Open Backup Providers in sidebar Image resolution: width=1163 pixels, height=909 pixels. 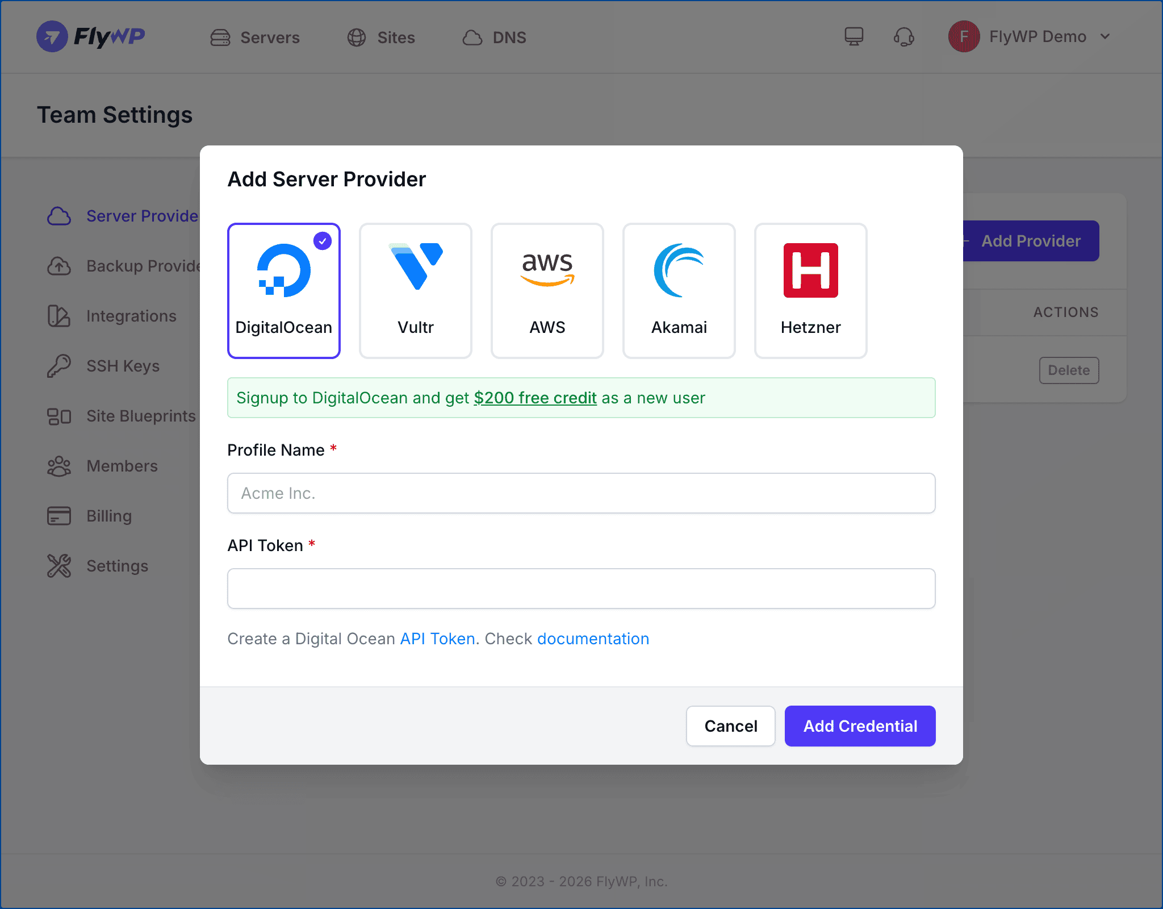(124, 266)
